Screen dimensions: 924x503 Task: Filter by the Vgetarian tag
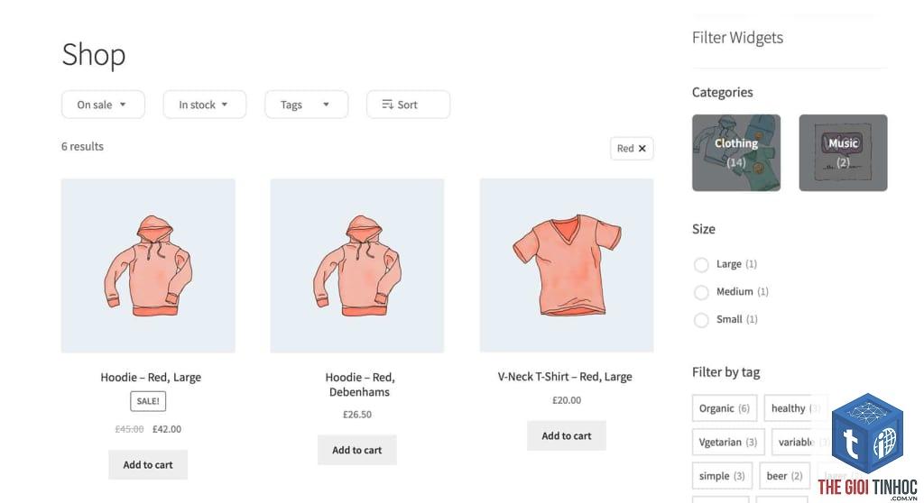coord(728,443)
